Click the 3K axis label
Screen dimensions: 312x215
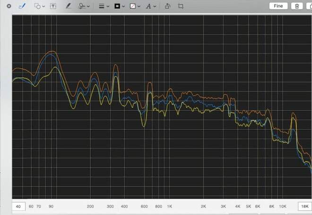click(x=223, y=206)
